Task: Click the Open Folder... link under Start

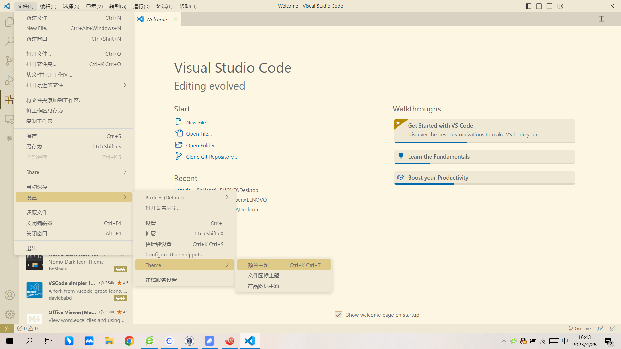Action: click(202, 145)
